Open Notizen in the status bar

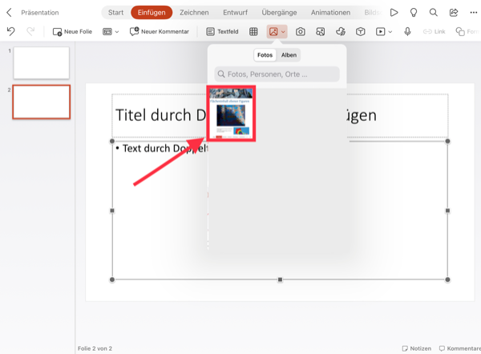point(417,348)
